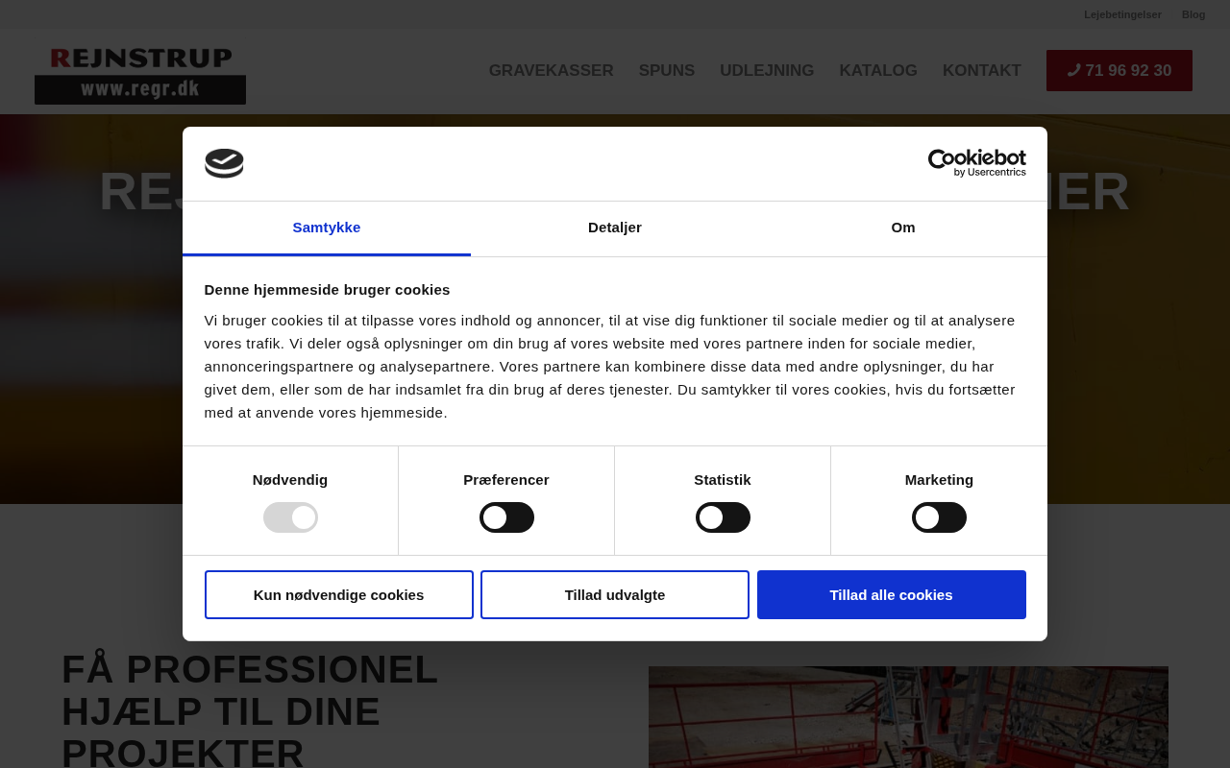The height and width of the screenshot is (768, 1230).
Task: Click the construction site photo
Action: (x=908, y=717)
